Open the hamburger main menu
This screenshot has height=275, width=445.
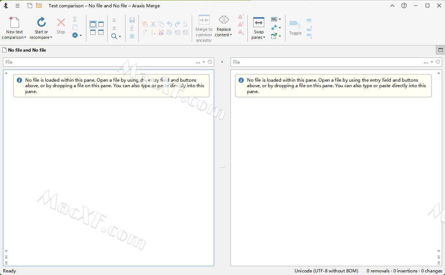point(18,6)
